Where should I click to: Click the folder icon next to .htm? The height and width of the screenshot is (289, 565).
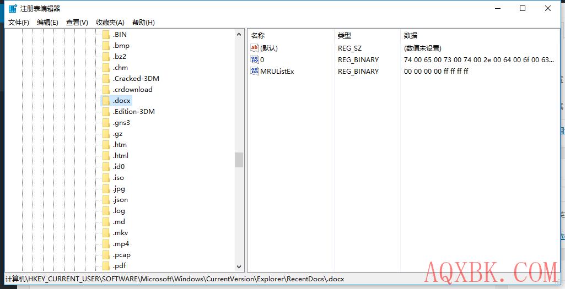[x=106, y=145]
